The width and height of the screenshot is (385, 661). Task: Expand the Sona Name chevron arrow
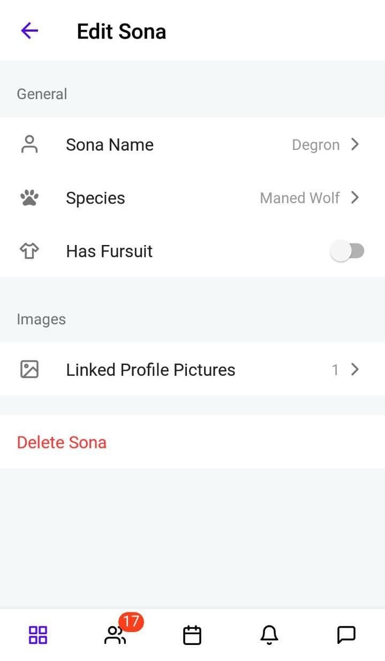pyautogui.click(x=354, y=144)
